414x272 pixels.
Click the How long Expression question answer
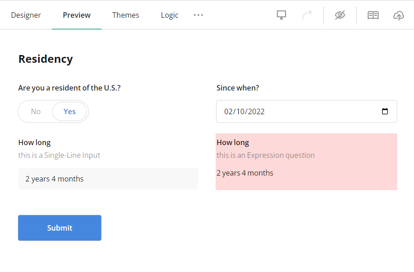tap(245, 172)
